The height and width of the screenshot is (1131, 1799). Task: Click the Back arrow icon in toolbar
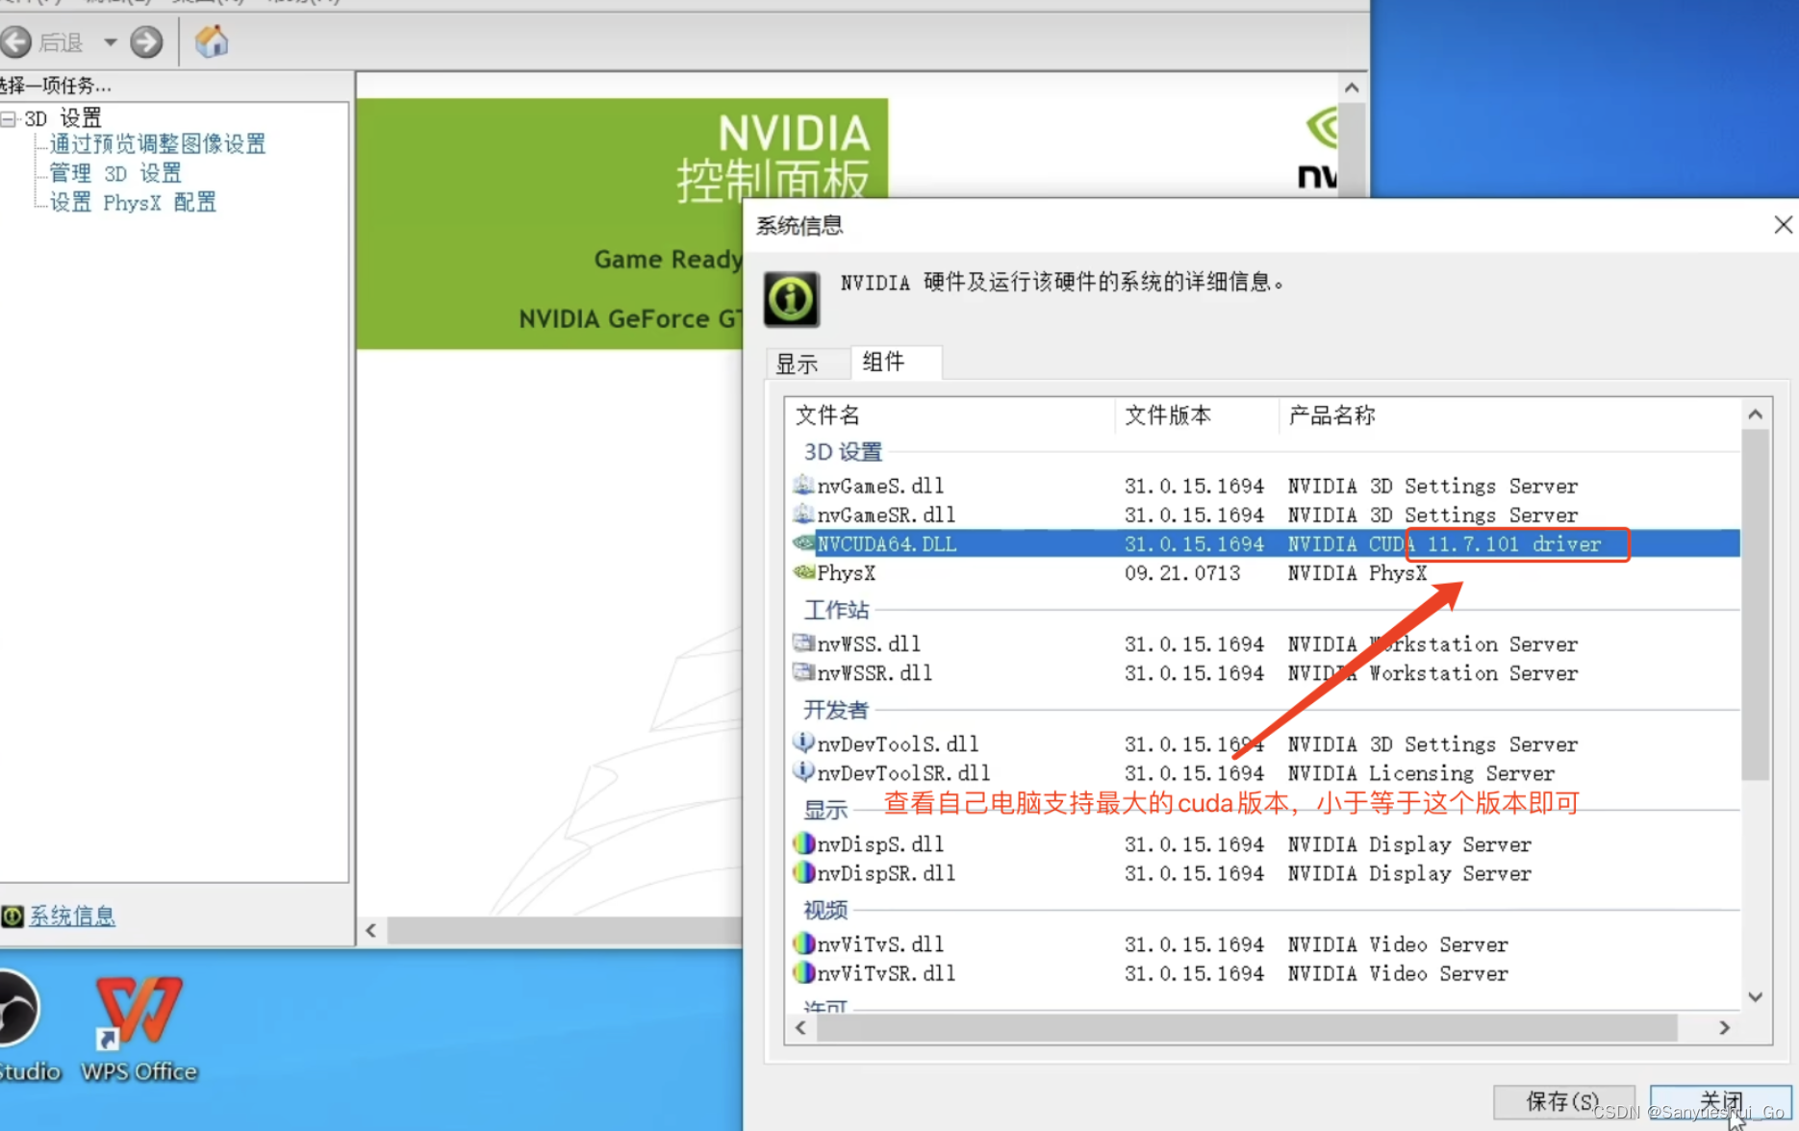click(x=16, y=41)
